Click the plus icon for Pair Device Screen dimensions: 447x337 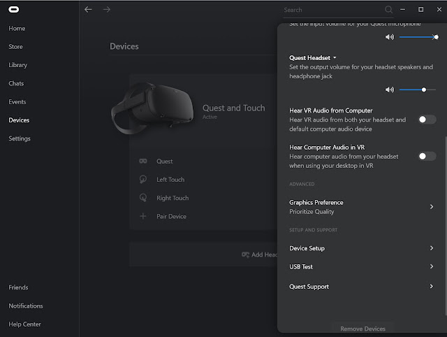(142, 216)
